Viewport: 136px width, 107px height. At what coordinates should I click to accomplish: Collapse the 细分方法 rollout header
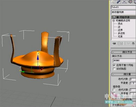(124, 52)
